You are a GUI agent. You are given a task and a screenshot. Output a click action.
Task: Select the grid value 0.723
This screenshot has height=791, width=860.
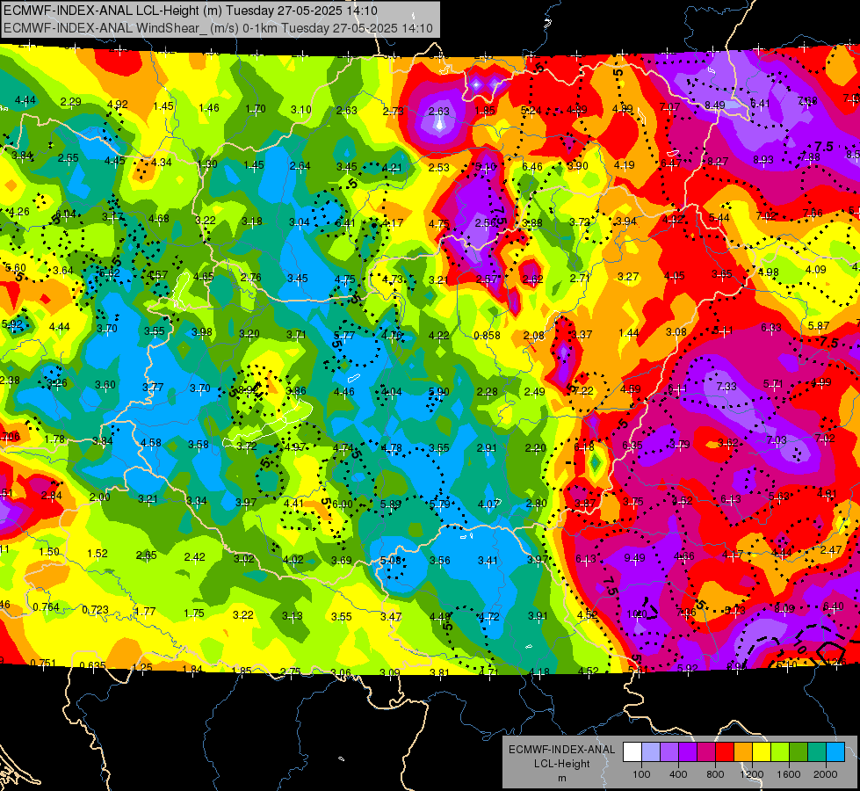(96, 610)
